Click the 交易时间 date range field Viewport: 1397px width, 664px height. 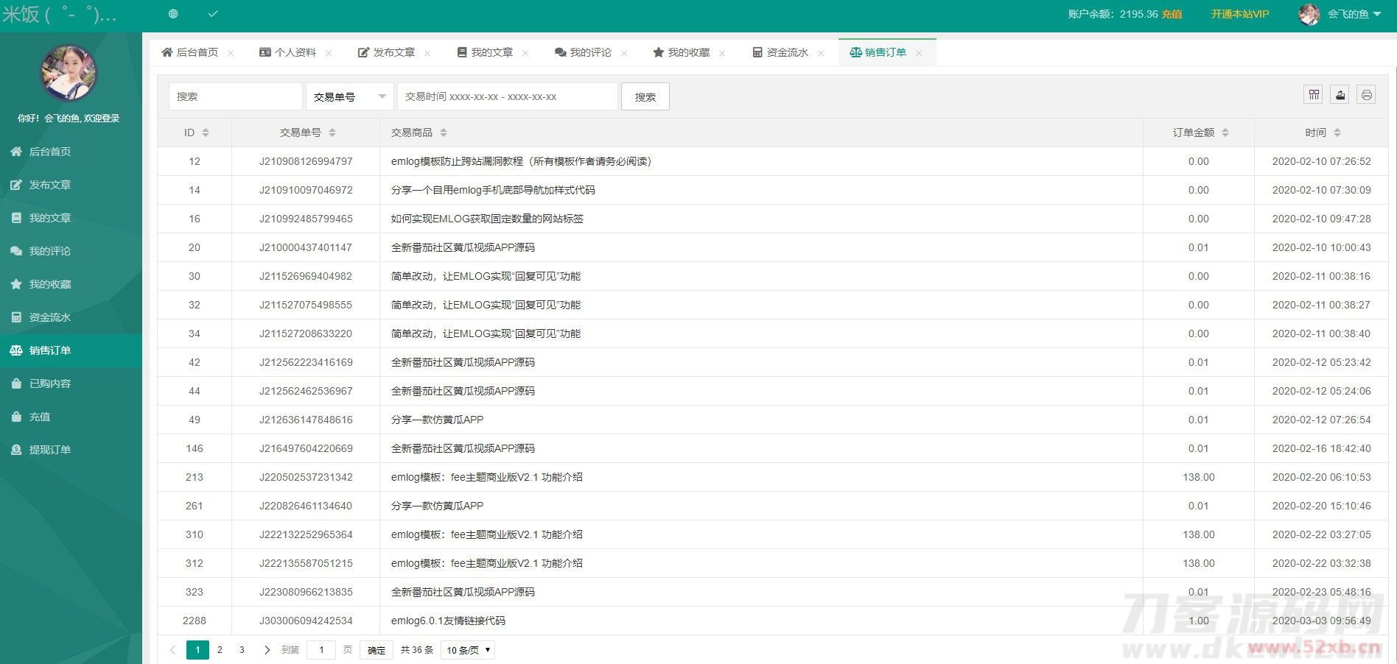[x=507, y=96]
